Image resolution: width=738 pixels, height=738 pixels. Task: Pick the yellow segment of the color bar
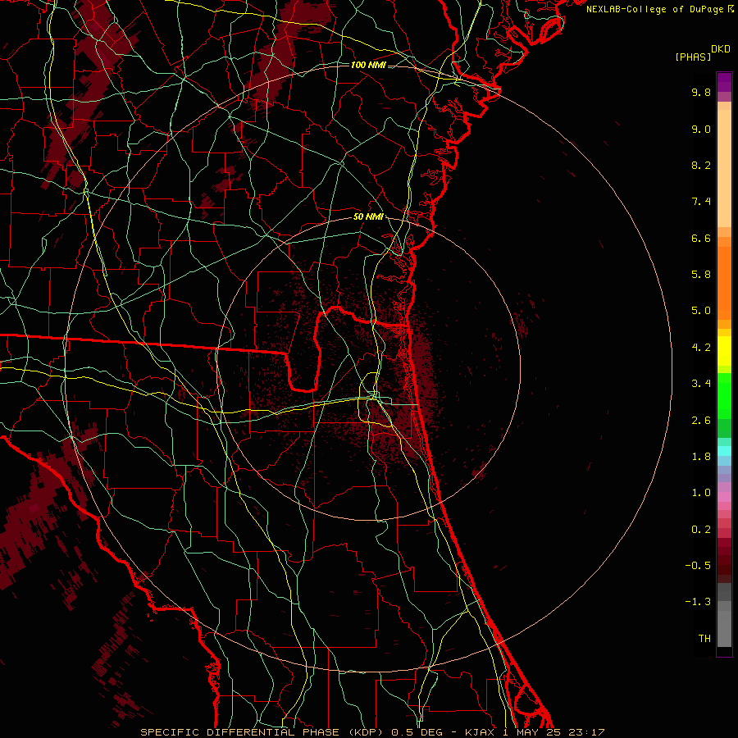pos(724,351)
